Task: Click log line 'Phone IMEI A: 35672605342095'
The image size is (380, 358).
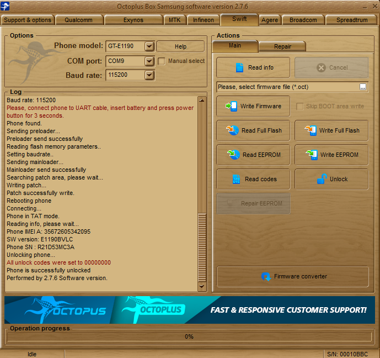Action: tap(49, 231)
